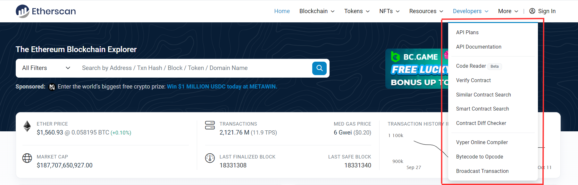Open last safe block 18331340
Image resolution: width=578 pixels, height=185 pixels.
tap(358, 165)
